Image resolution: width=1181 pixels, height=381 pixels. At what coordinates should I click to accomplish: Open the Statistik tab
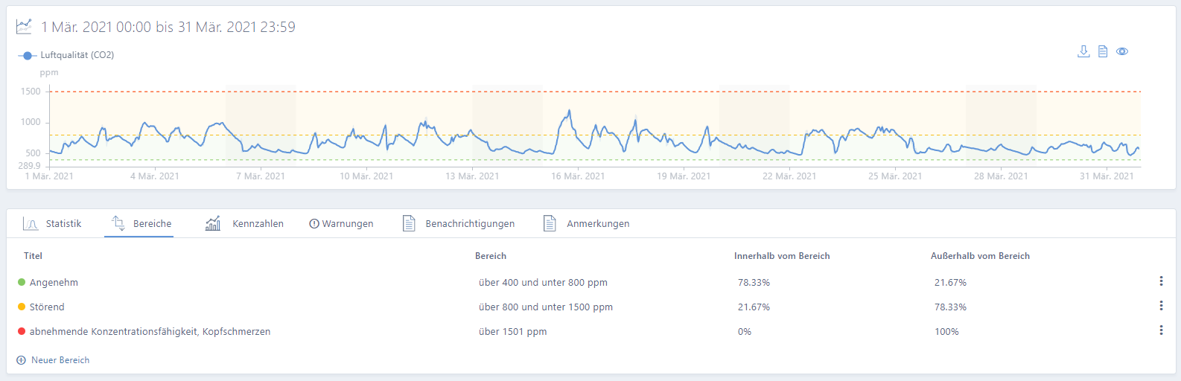click(52, 223)
